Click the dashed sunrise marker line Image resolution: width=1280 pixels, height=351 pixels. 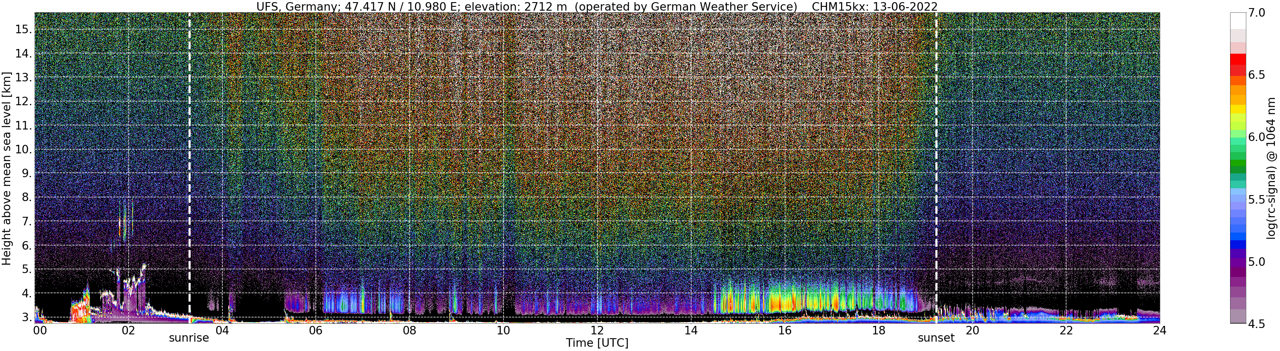tap(190, 167)
